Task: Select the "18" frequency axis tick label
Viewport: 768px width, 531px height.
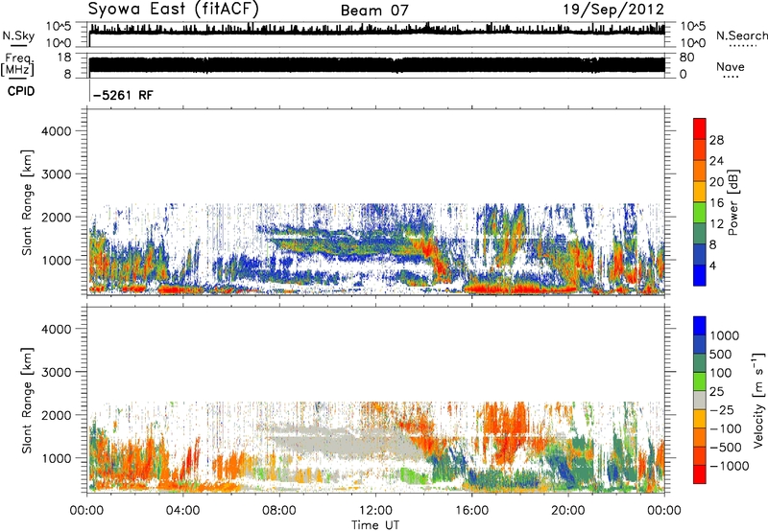Action: pos(64,57)
